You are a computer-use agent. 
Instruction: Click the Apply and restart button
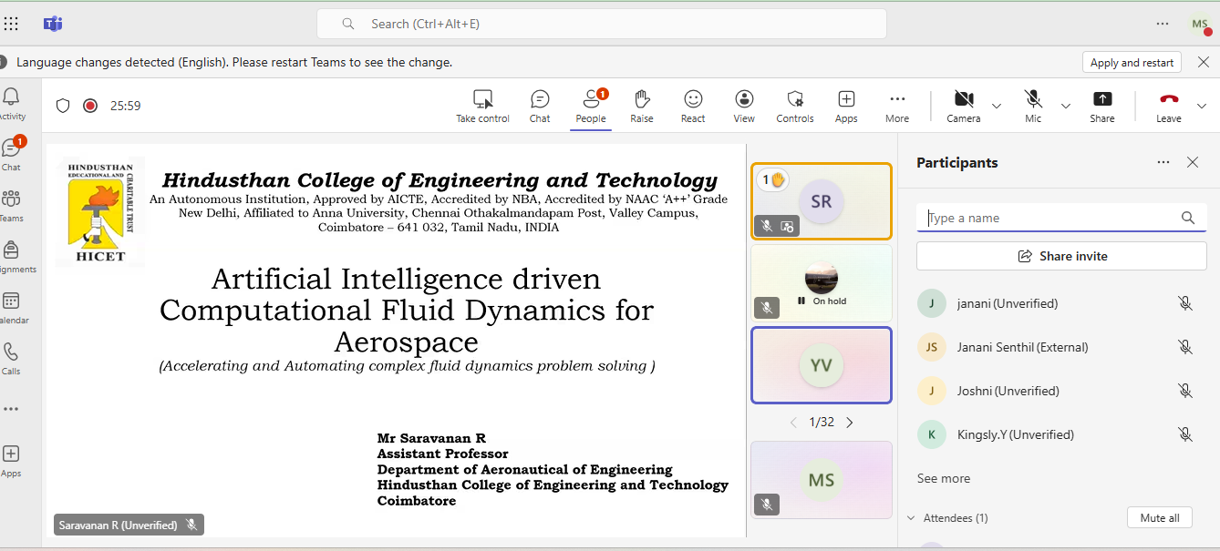point(1132,62)
